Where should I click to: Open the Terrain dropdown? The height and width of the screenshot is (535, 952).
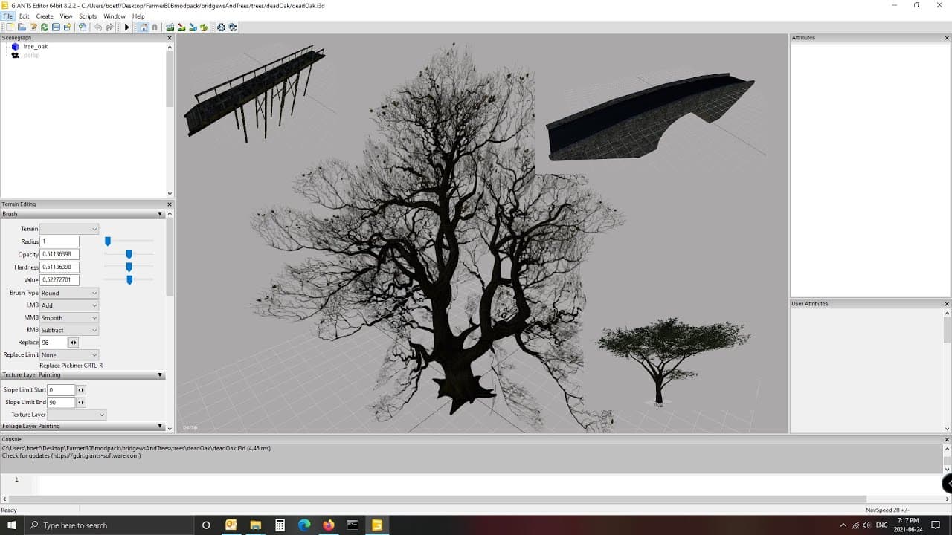(69, 229)
